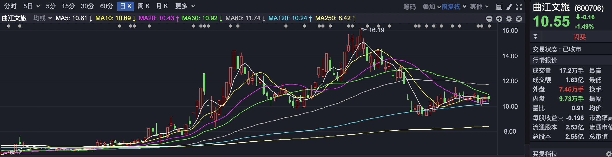Click the 每股收益 -0.198 value
The image size is (612, 157).
(575, 118)
